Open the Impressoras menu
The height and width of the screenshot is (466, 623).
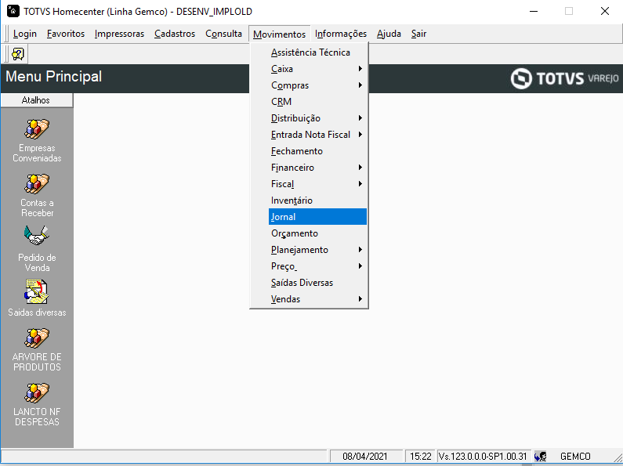tap(119, 34)
